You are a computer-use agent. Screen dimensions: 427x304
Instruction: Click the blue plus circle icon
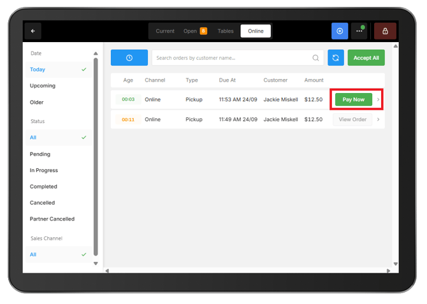[340, 31]
